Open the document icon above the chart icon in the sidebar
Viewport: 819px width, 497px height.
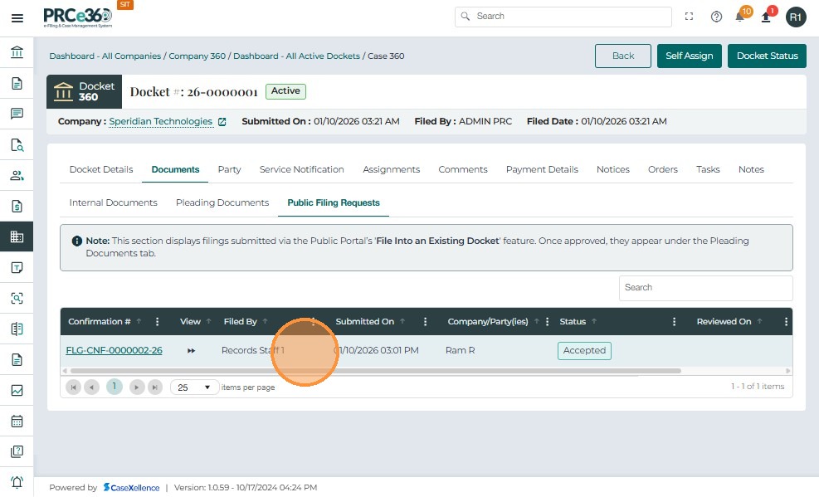(17, 360)
